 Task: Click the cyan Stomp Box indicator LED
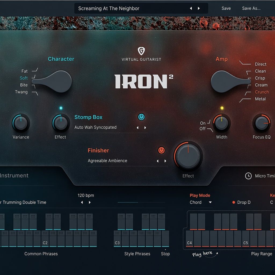(x=61, y=108)
